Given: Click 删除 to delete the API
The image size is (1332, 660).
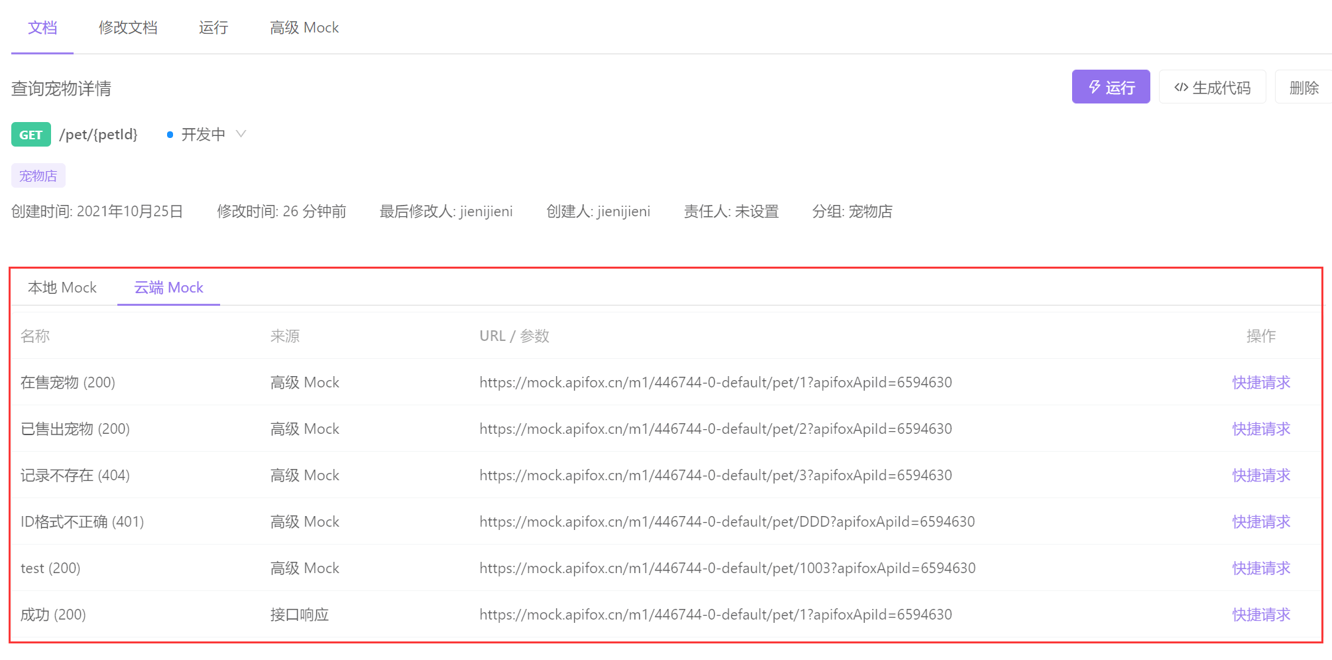Looking at the screenshot, I should (1304, 86).
